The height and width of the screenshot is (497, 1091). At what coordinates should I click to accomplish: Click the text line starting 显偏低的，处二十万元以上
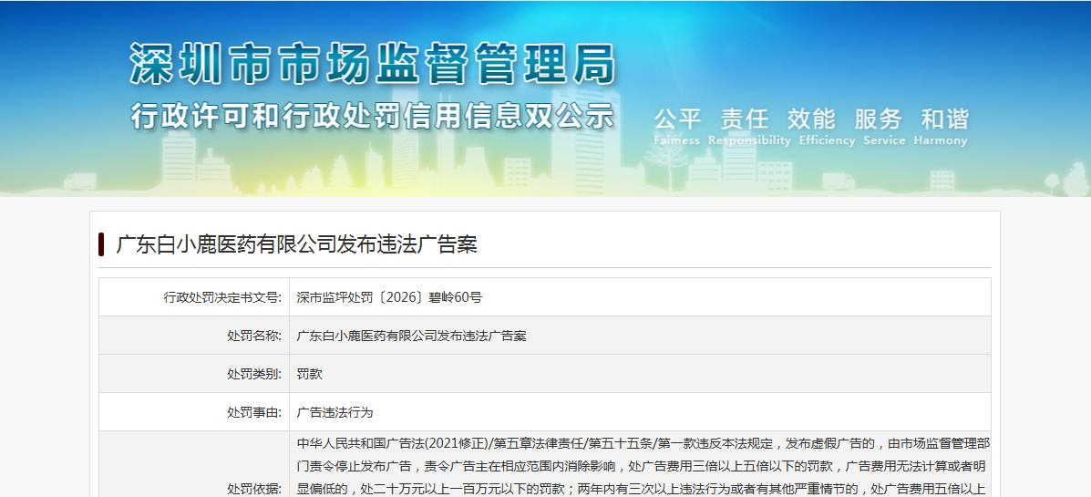point(641,490)
